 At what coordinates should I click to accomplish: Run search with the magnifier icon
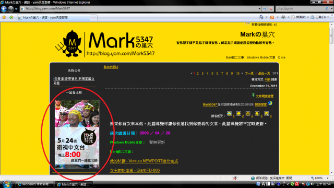tap(327, 9)
